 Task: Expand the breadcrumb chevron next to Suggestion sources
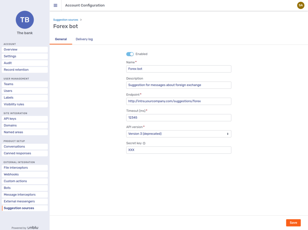coord(80,19)
